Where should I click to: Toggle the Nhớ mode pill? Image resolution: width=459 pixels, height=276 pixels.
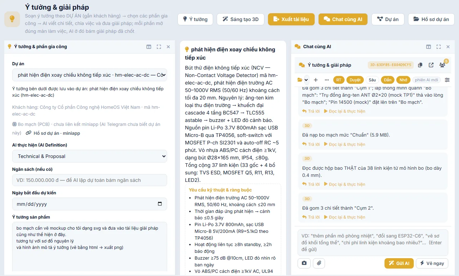click(x=403, y=80)
